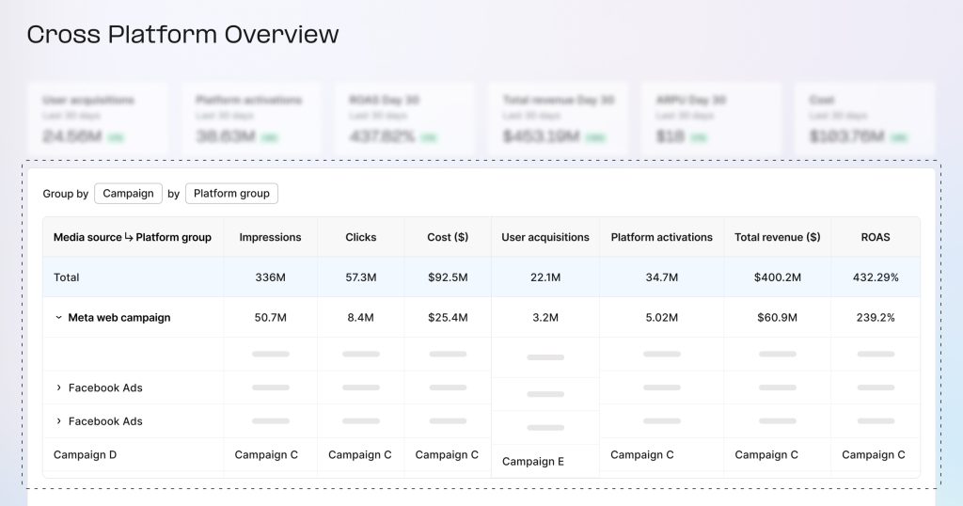Click the Media source Platform group header

click(x=132, y=237)
